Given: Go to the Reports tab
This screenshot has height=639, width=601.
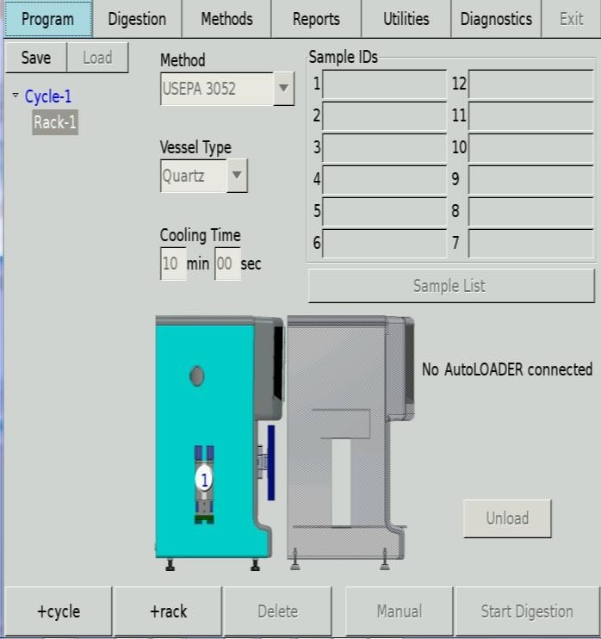Looking at the screenshot, I should tap(316, 19).
